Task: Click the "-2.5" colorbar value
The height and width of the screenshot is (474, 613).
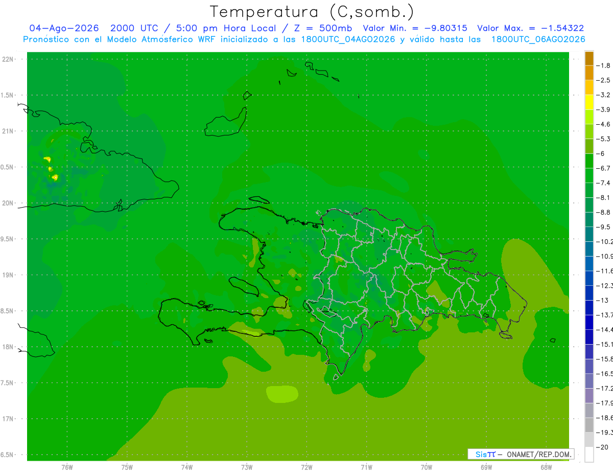Action: pyautogui.click(x=603, y=80)
